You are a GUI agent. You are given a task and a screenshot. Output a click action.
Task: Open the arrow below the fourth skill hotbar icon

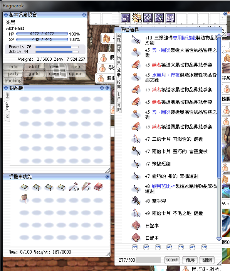pyautogui.click(x=159, y=24)
